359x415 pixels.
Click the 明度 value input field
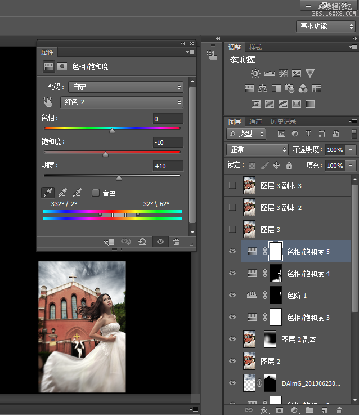[x=168, y=166]
